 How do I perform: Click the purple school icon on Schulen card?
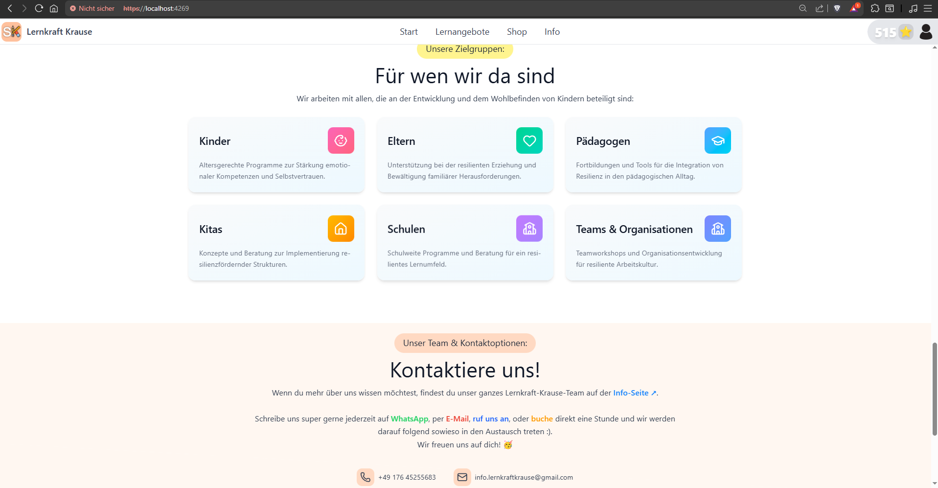click(x=529, y=229)
